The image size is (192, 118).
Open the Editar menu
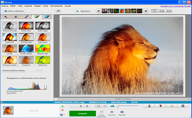[x=13, y=6]
